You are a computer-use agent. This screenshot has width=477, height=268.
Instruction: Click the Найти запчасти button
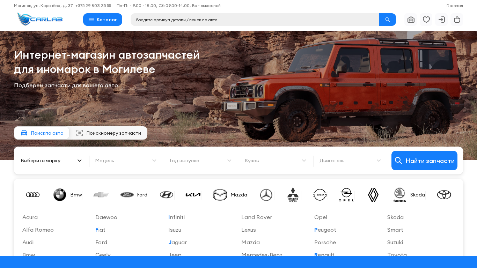[x=424, y=161]
